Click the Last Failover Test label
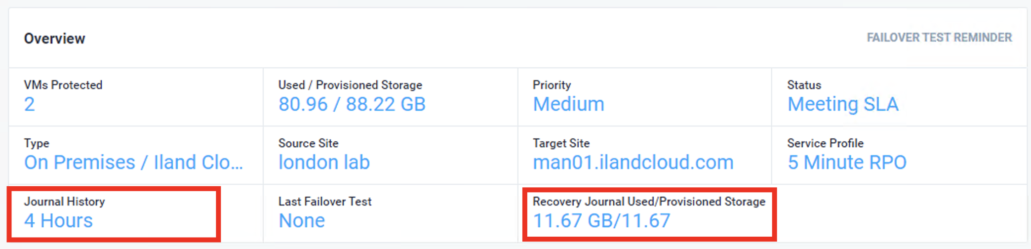 coord(324,202)
